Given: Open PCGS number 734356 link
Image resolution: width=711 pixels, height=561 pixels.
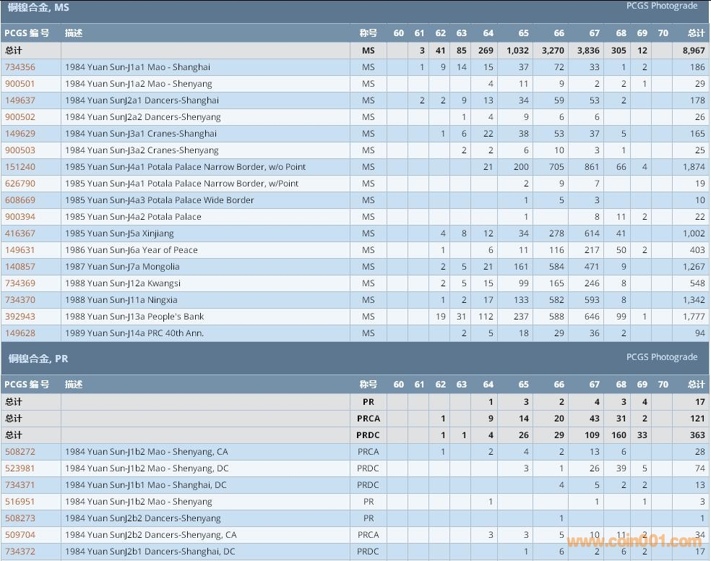Looking at the screenshot, I should [20, 67].
